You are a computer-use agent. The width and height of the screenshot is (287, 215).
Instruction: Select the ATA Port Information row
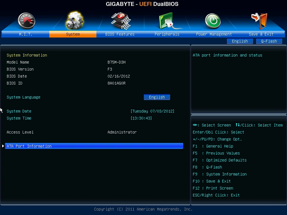click(94, 146)
